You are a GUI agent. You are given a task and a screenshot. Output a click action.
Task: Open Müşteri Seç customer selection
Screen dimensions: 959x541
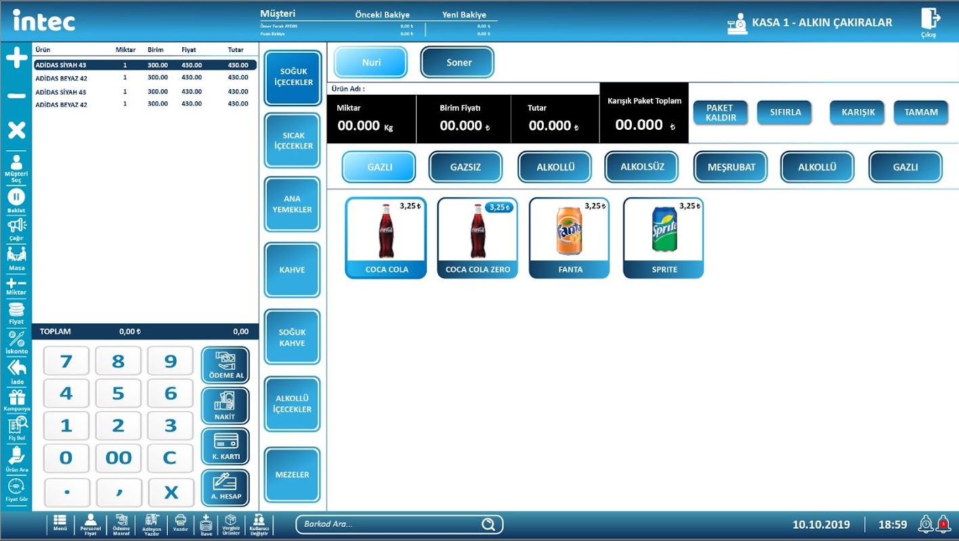coord(16,168)
